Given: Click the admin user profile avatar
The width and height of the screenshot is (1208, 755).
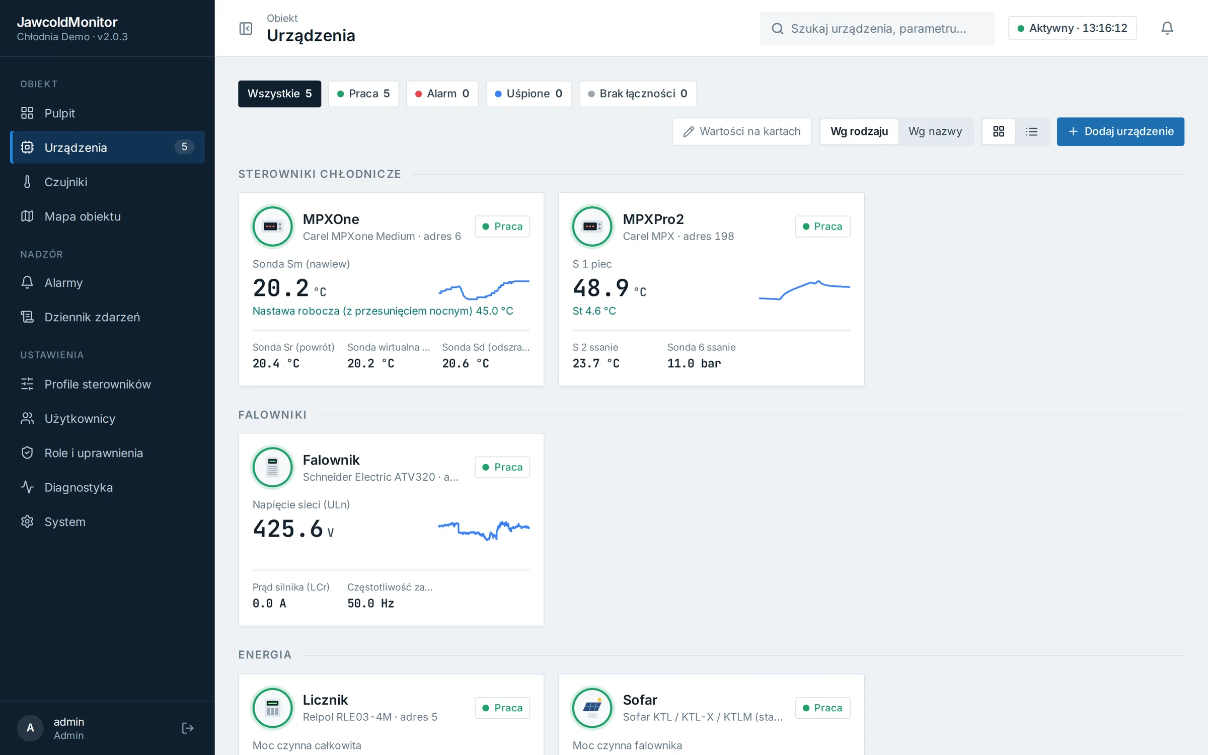Looking at the screenshot, I should (x=30, y=728).
